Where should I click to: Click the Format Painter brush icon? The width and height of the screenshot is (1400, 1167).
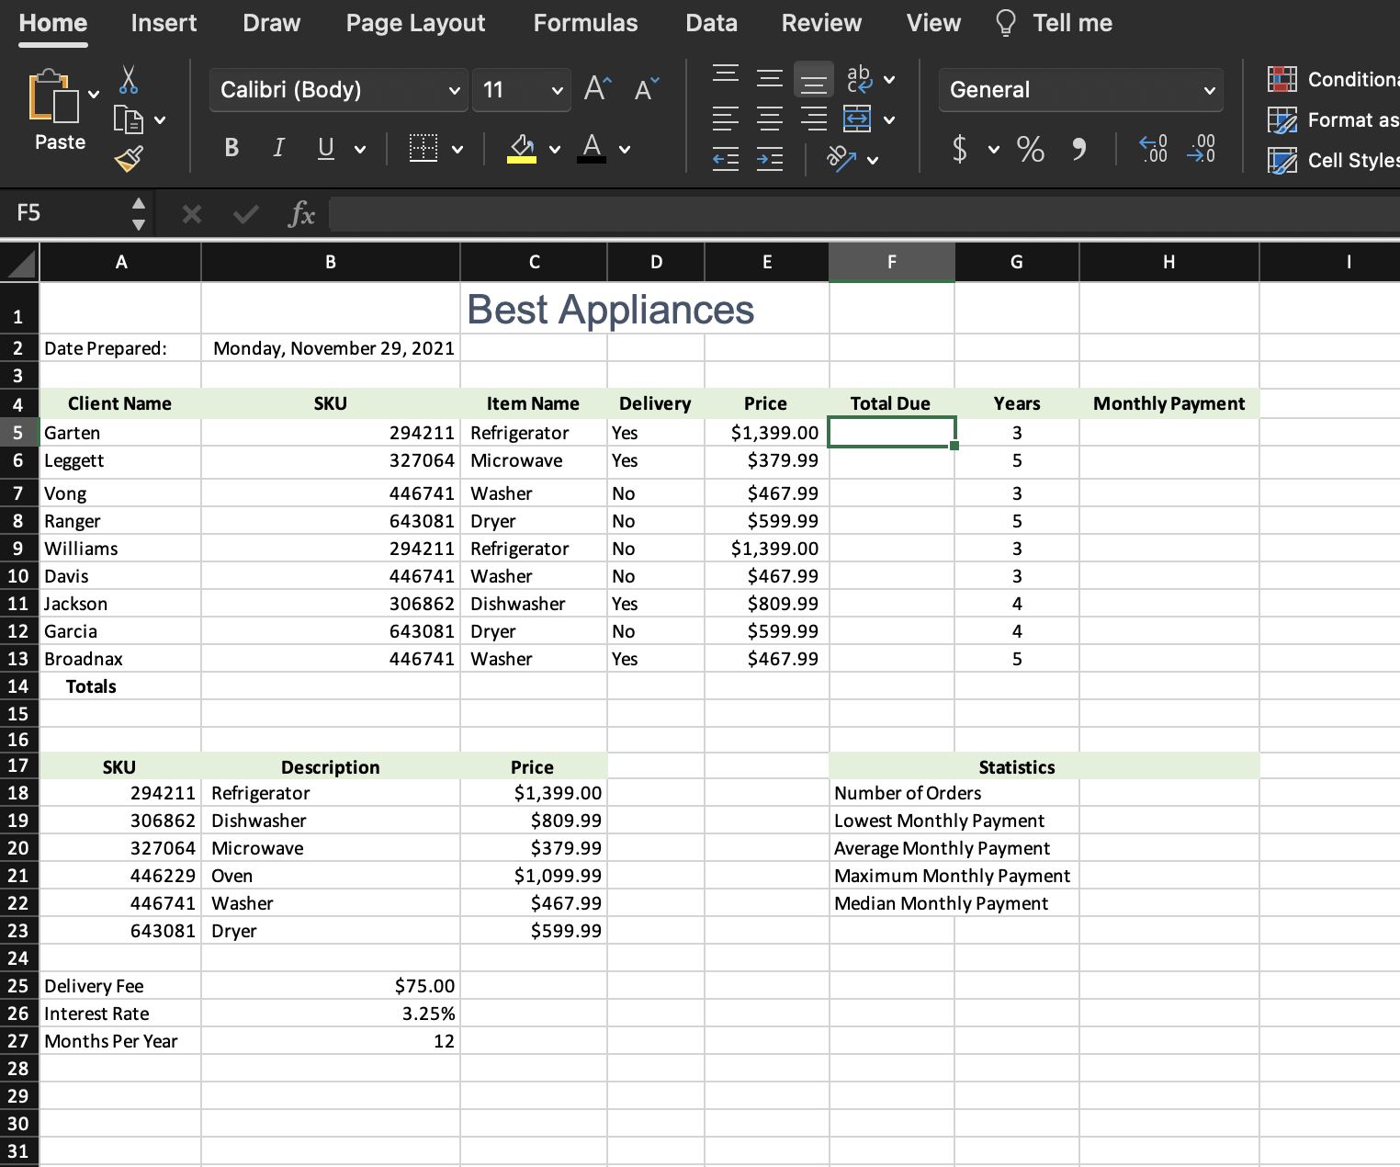coord(129,159)
